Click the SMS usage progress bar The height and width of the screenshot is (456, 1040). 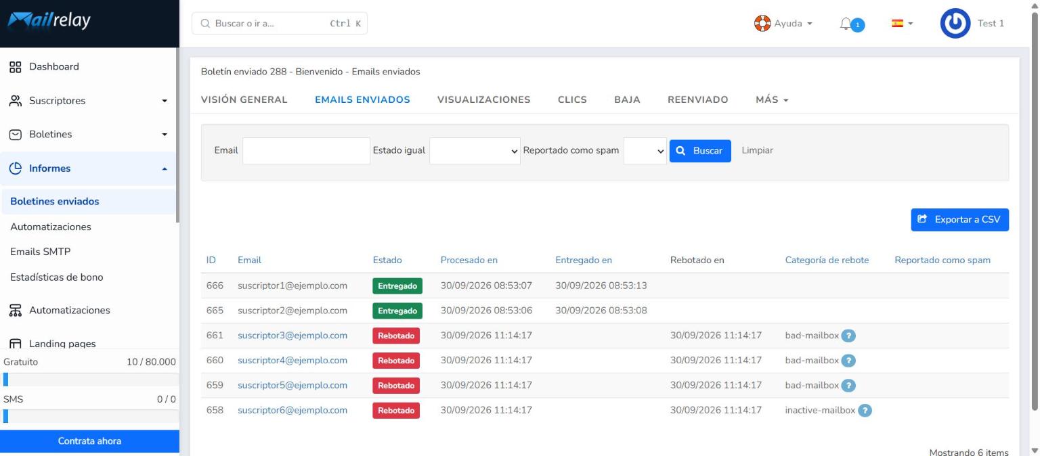click(x=89, y=416)
